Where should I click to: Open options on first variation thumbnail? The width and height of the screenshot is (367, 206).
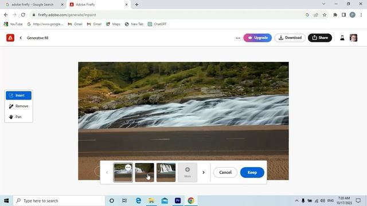click(x=128, y=167)
